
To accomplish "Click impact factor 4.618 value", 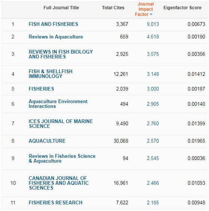I will click(153, 37).
